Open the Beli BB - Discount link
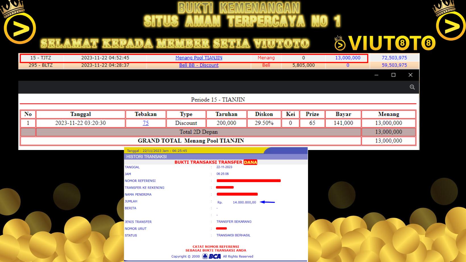This screenshot has height=262, width=466. [199, 65]
